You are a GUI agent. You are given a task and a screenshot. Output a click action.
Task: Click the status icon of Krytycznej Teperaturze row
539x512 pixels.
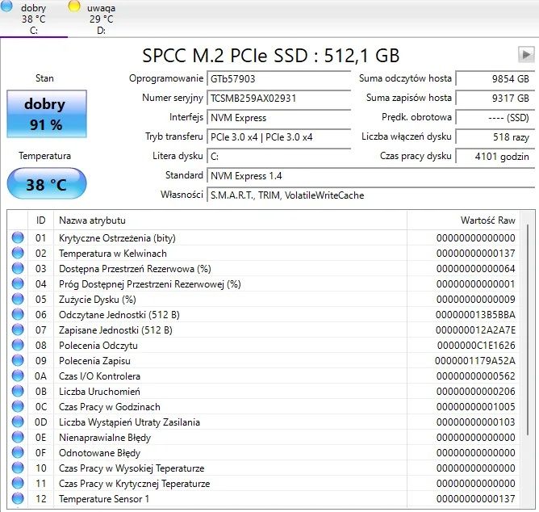click(x=18, y=484)
